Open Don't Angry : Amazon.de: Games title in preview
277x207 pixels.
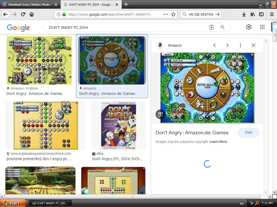click(192, 133)
